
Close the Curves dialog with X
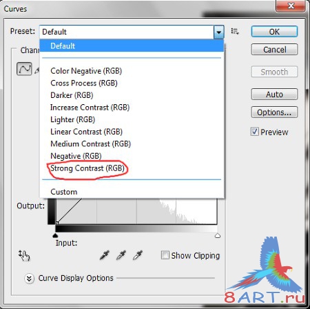pos(291,6)
